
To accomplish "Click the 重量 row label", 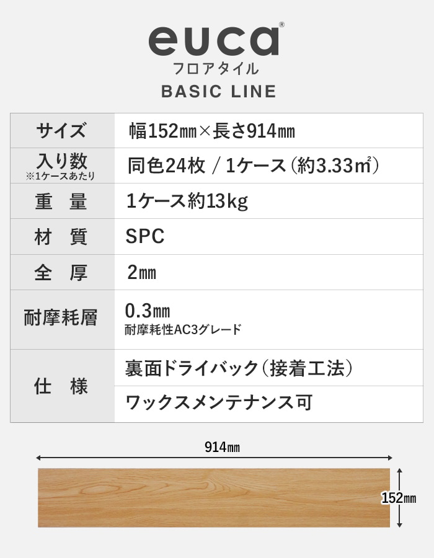I will (x=61, y=201).
